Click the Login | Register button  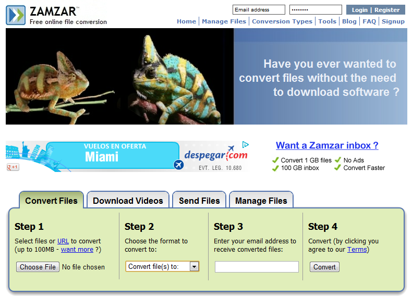(x=375, y=10)
